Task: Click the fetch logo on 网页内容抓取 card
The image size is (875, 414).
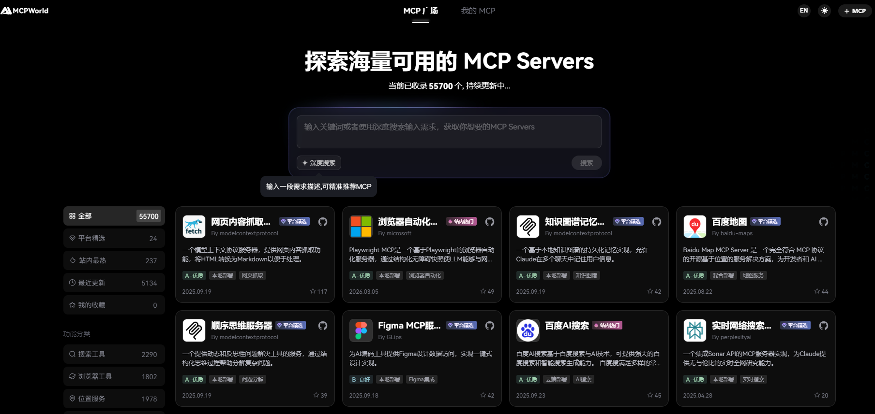Action: pyautogui.click(x=194, y=227)
